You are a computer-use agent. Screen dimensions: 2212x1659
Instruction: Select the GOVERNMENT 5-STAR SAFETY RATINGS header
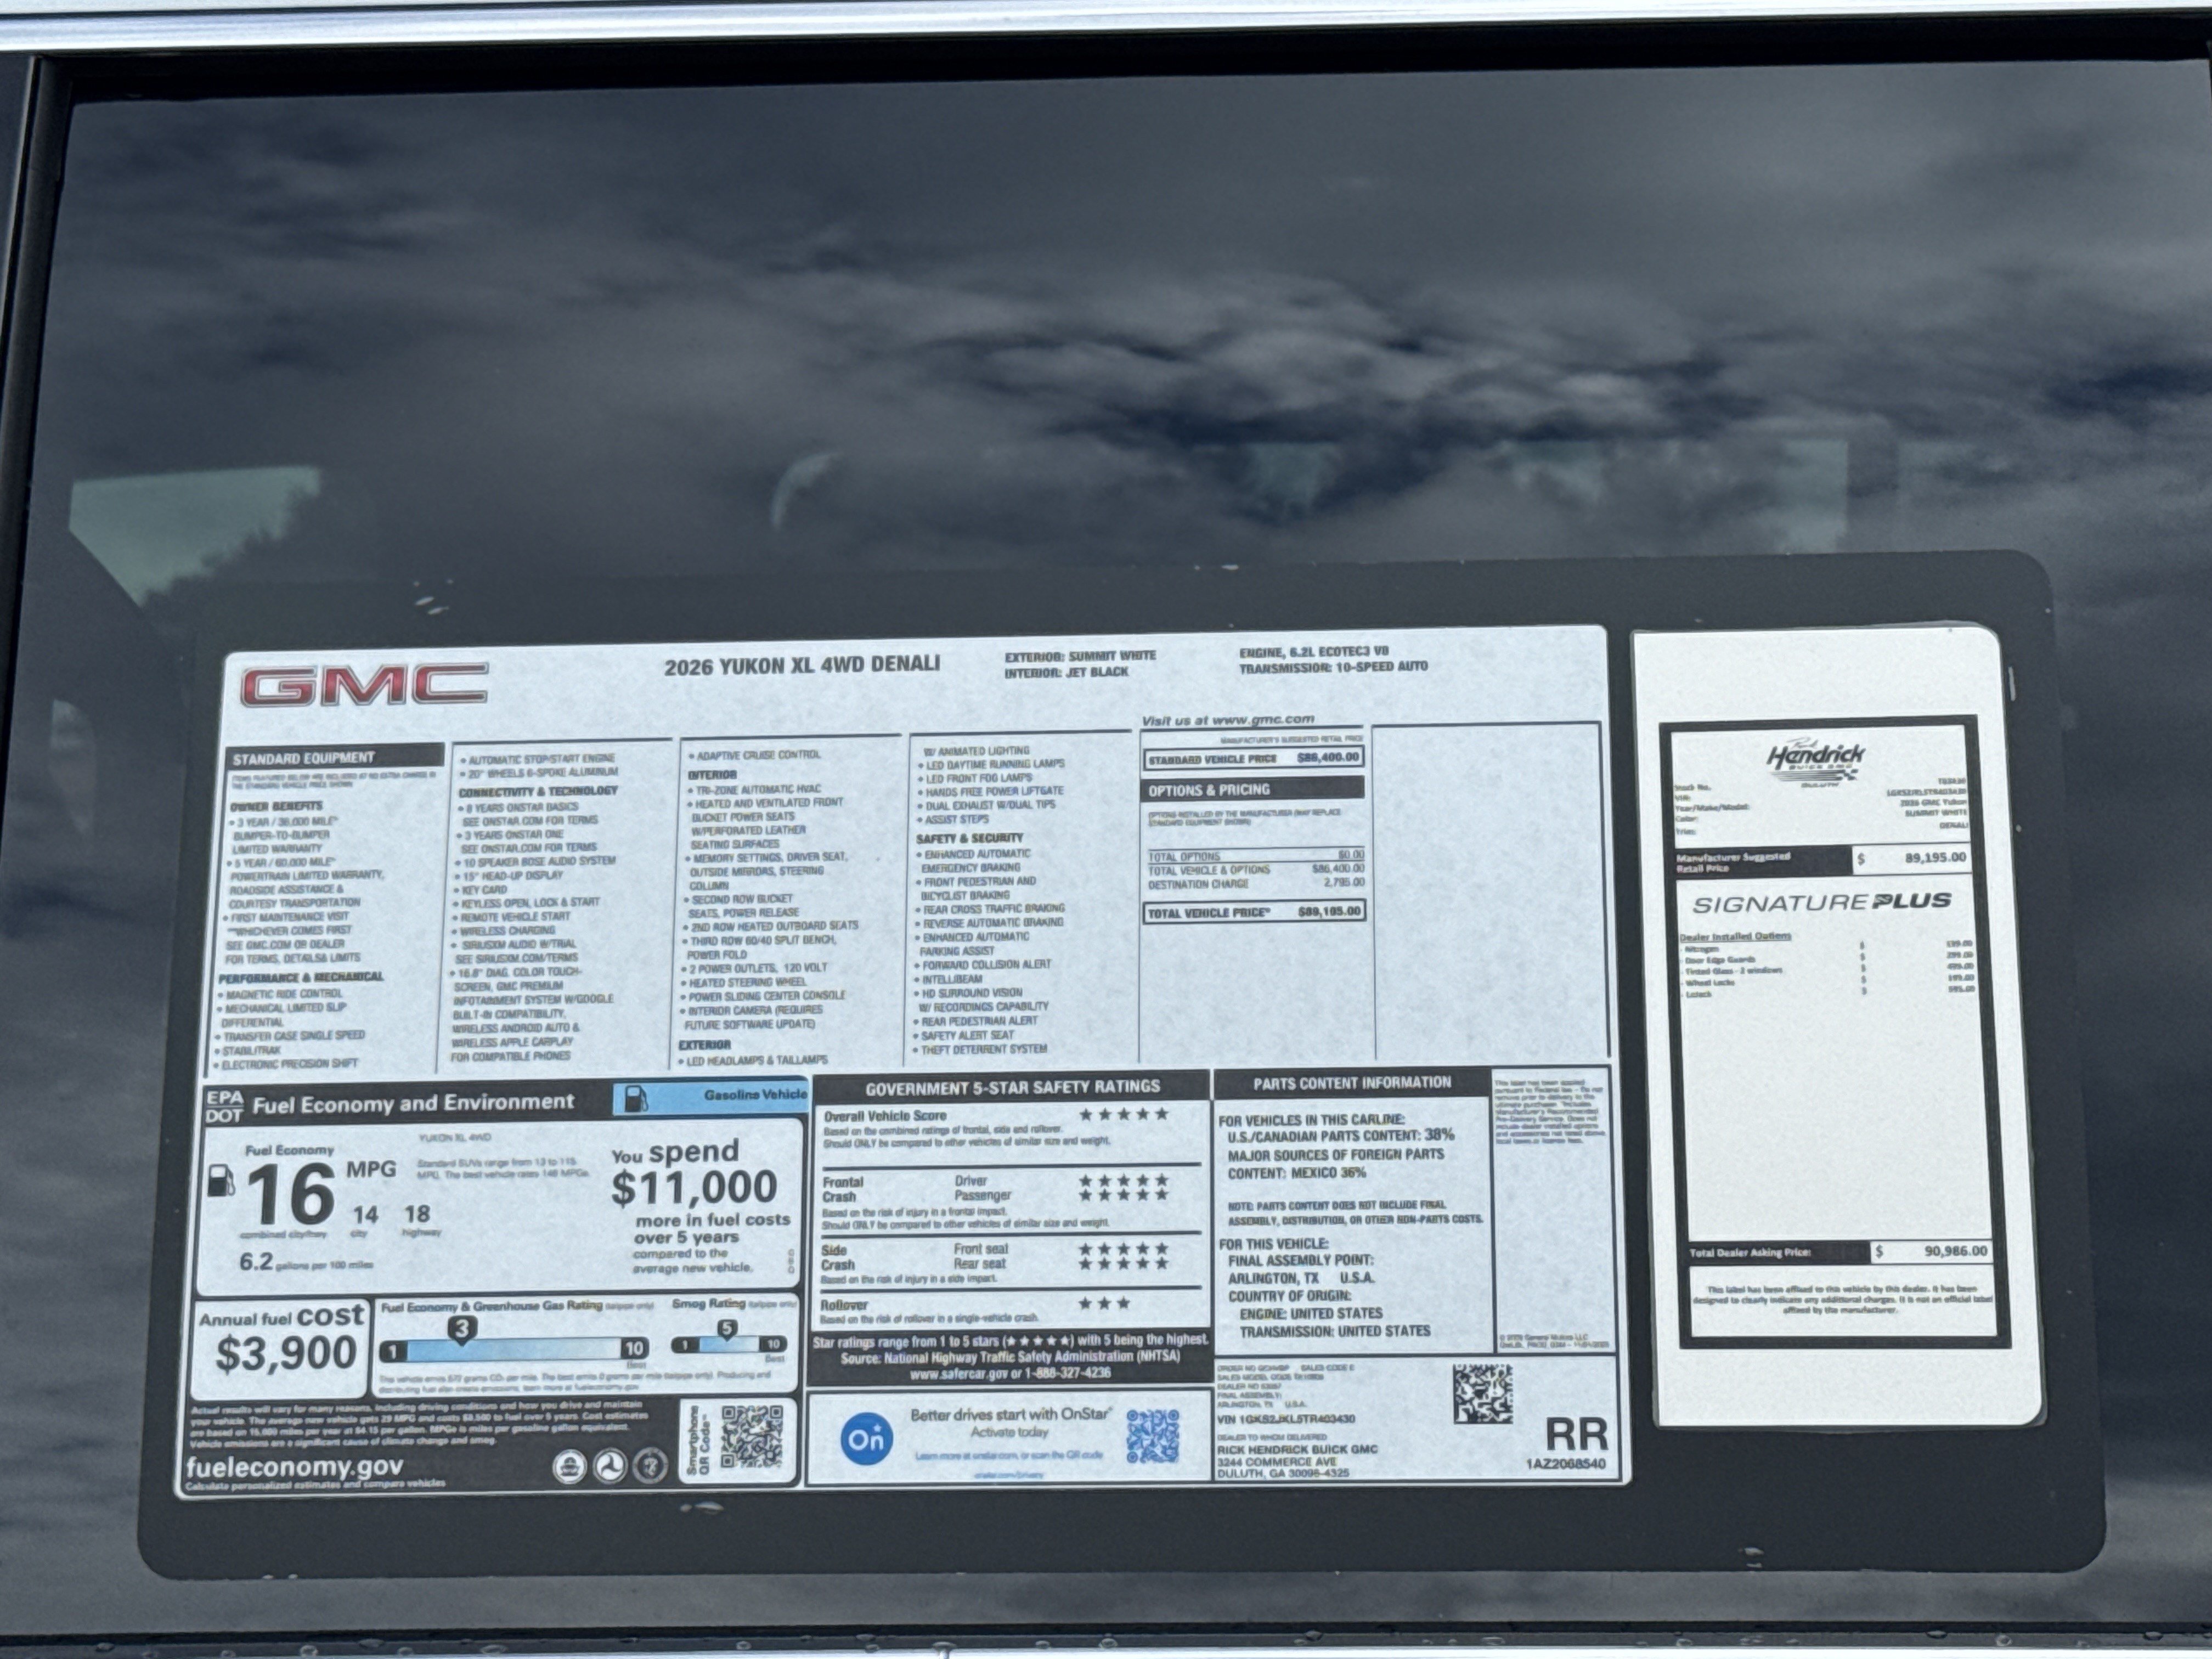[1012, 1087]
